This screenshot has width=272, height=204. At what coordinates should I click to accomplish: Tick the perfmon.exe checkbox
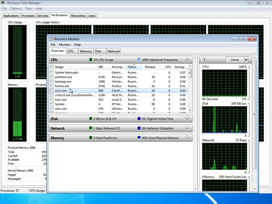click(x=52, y=77)
